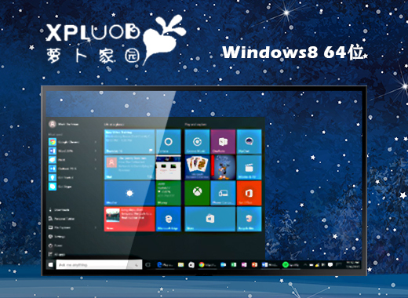
Task: Click the Get Skype entry
Action: pyautogui.click(x=60, y=187)
